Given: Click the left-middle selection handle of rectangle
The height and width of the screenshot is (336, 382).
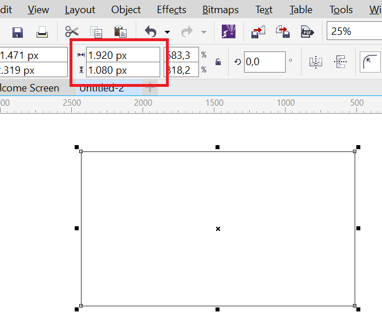Looking at the screenshot, I should tap(76, 229).
